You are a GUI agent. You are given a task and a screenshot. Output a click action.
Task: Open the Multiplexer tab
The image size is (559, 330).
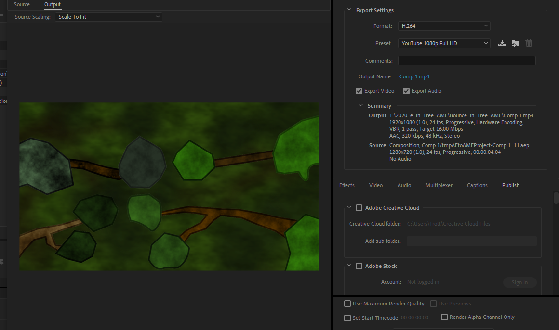(439, 185)
